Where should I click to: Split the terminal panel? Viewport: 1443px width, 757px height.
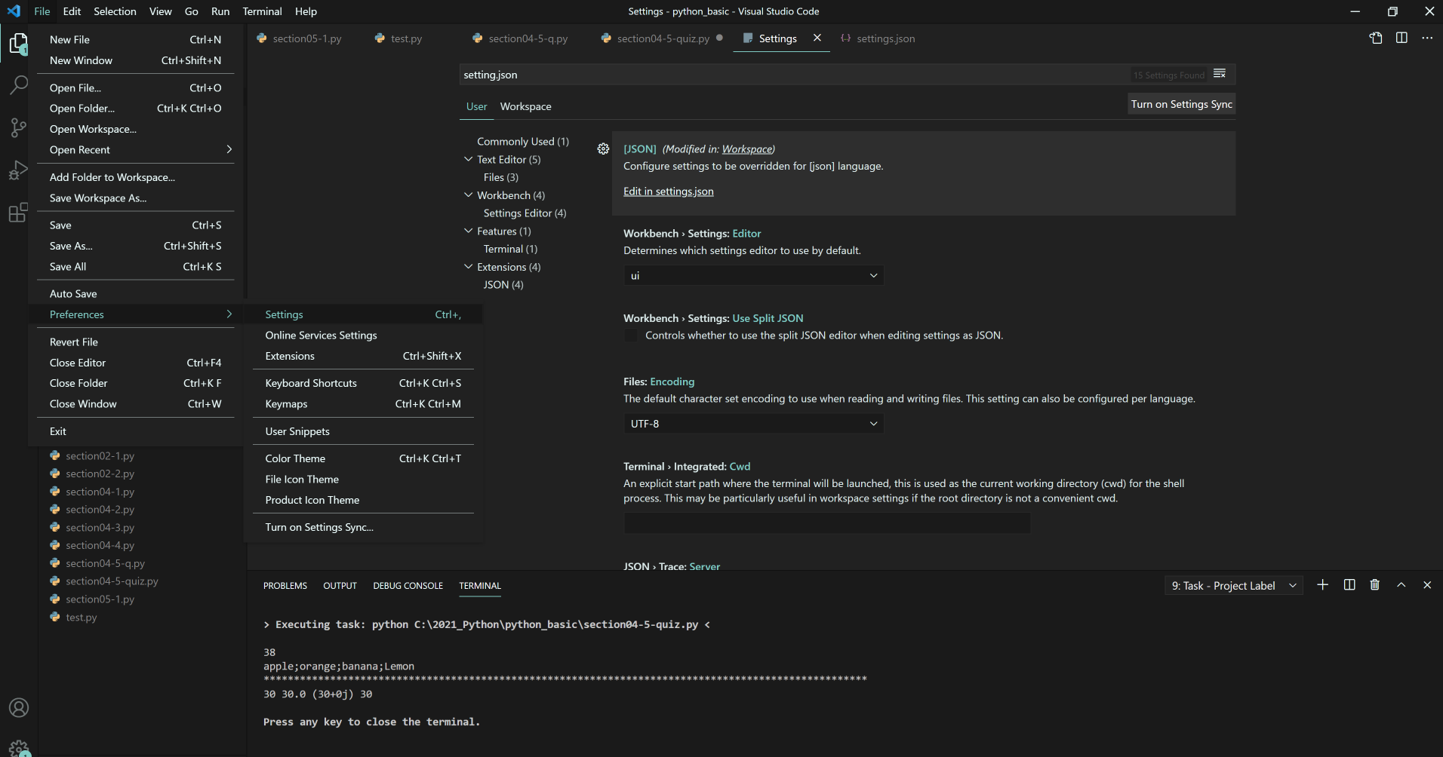point(1349,585)
